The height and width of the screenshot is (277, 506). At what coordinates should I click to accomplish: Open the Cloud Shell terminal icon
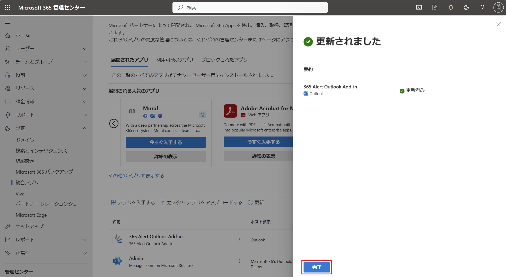point(419,7)
